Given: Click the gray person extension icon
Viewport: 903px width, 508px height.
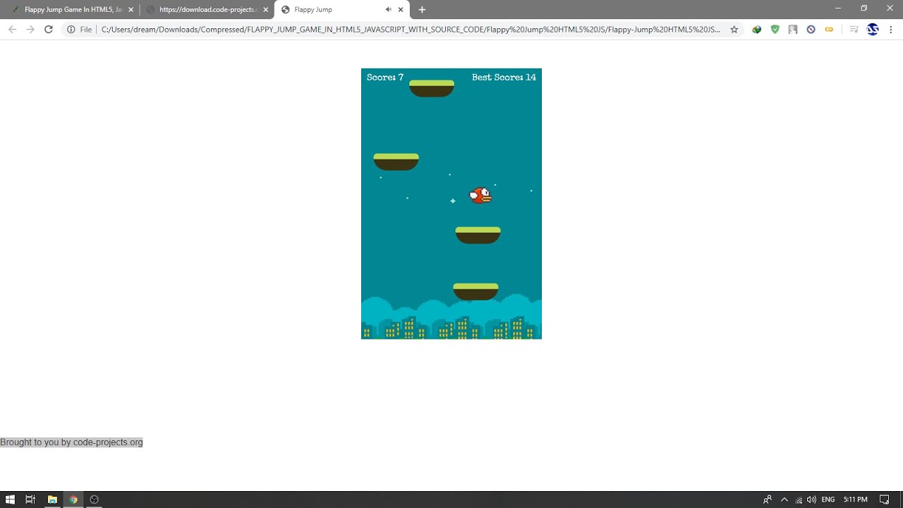Looking at the screenshot, I should [x=793, y=30].
